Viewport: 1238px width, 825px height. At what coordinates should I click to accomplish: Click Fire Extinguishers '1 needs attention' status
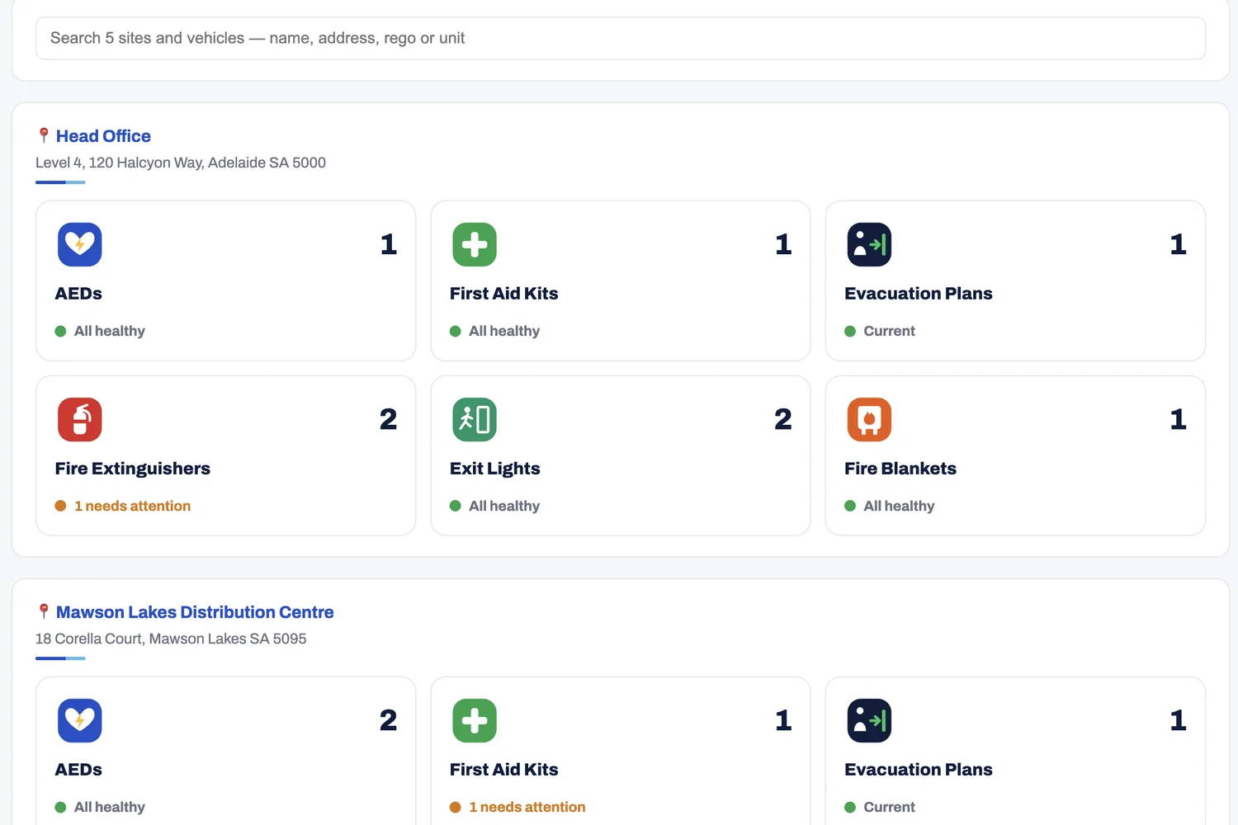[x=132, y=506]
